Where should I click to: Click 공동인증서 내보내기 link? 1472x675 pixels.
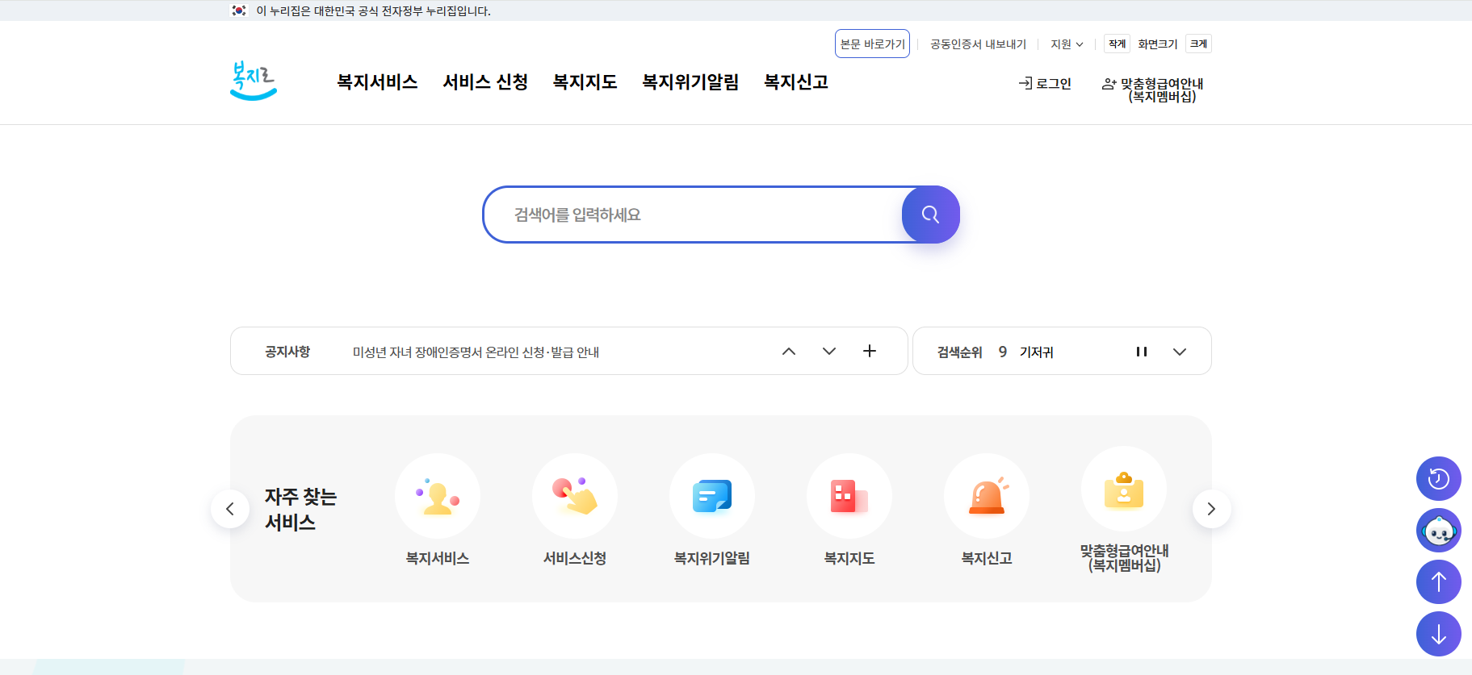[978, 44]
